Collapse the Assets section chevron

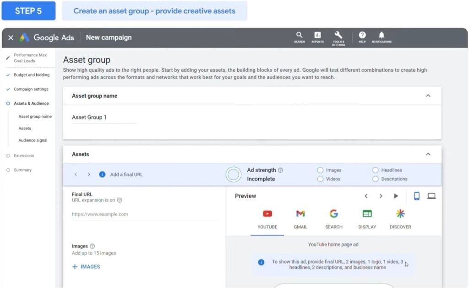428,154
